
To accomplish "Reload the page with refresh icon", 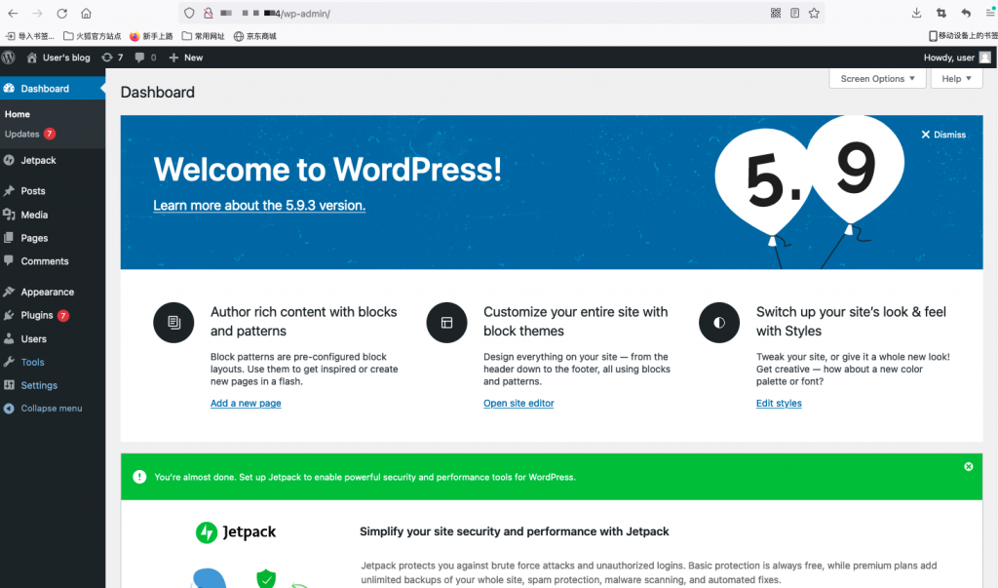I will pos(61,13).
